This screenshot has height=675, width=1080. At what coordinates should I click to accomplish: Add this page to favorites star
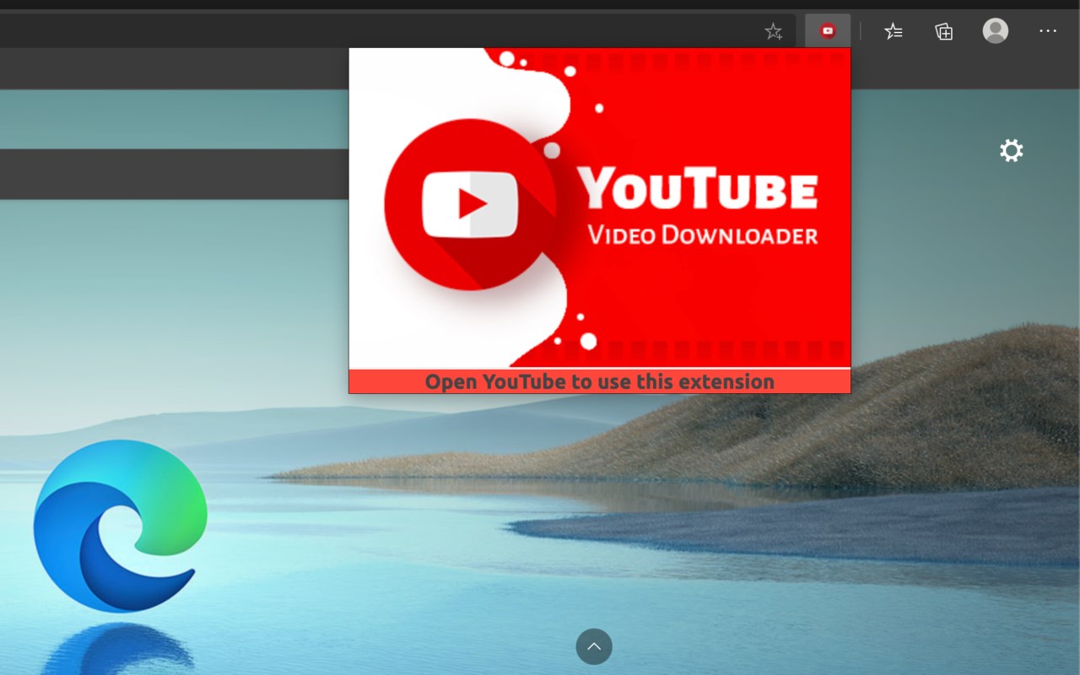[x=773, y=32]
